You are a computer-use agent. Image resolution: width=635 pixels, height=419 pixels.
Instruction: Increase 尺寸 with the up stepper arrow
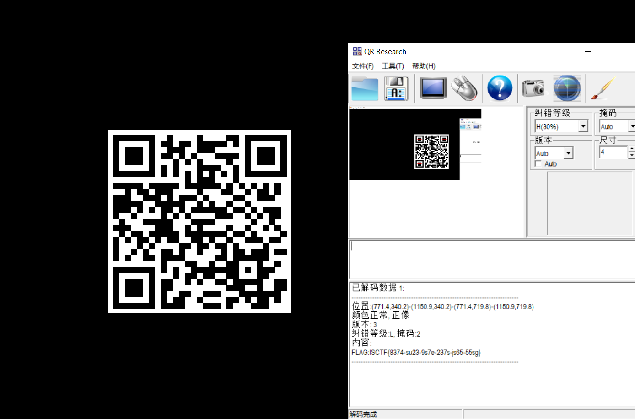[631, 149]
